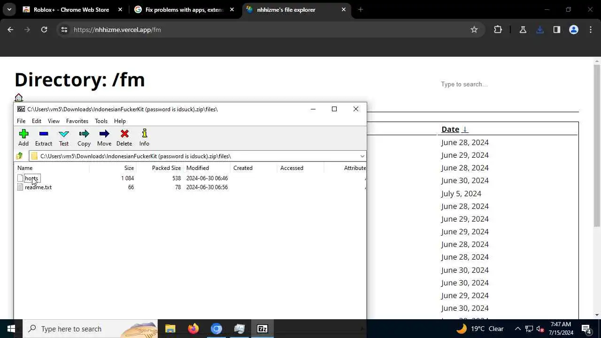Open Chrome Labs flask icon
The height and width of the screenshot is (338, 601).
[x=523, y=30]
